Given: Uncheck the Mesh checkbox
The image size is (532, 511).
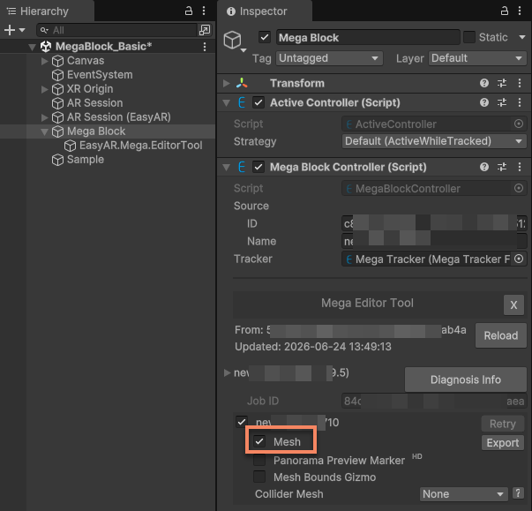Looking at the screenshot, I should [x=259, y=441].
